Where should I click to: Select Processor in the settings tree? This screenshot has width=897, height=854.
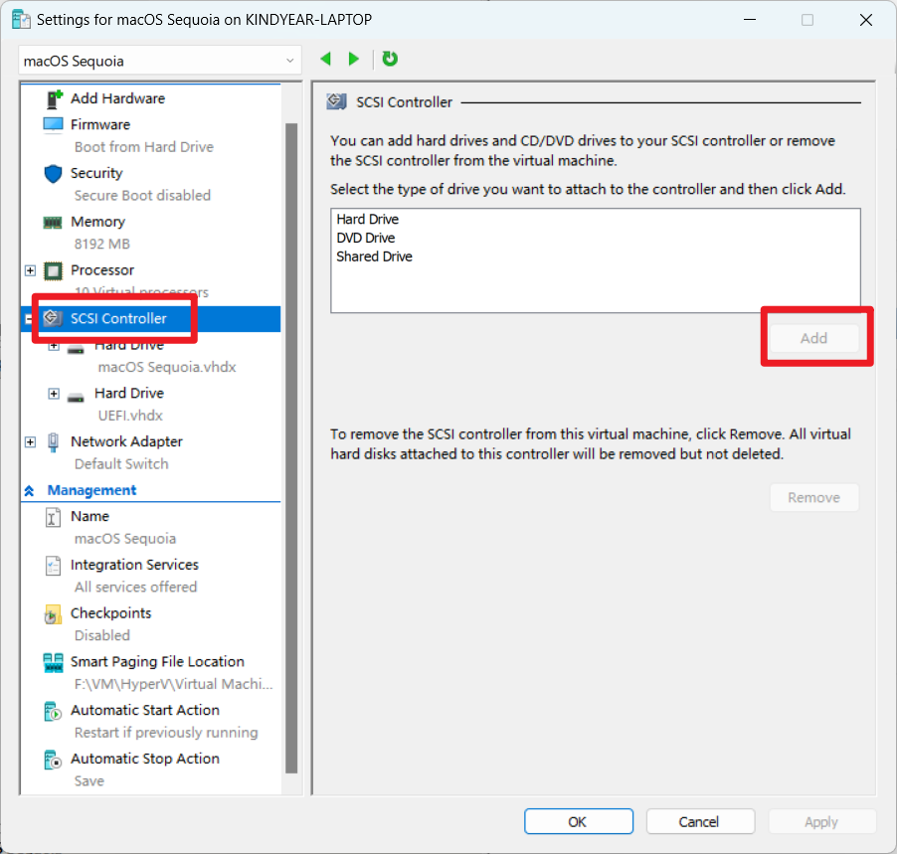pos(102,270)
